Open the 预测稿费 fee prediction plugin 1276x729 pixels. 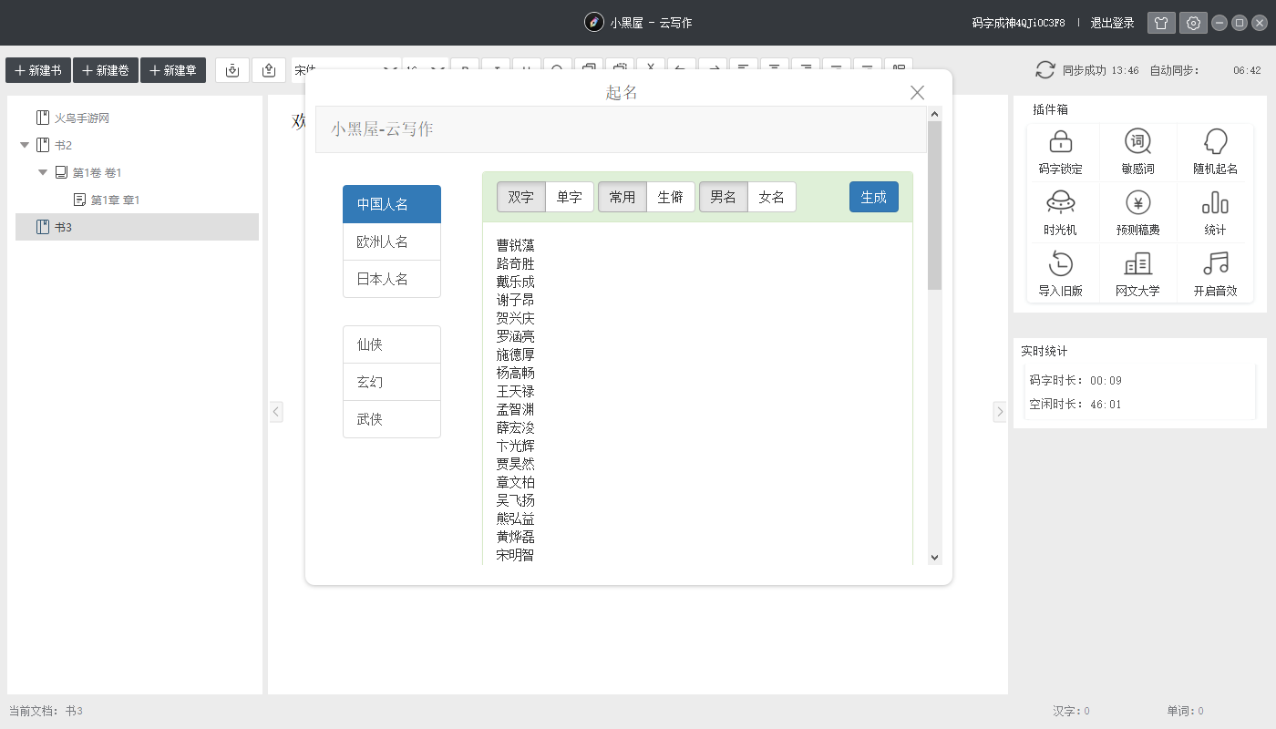coord(1137,212)
